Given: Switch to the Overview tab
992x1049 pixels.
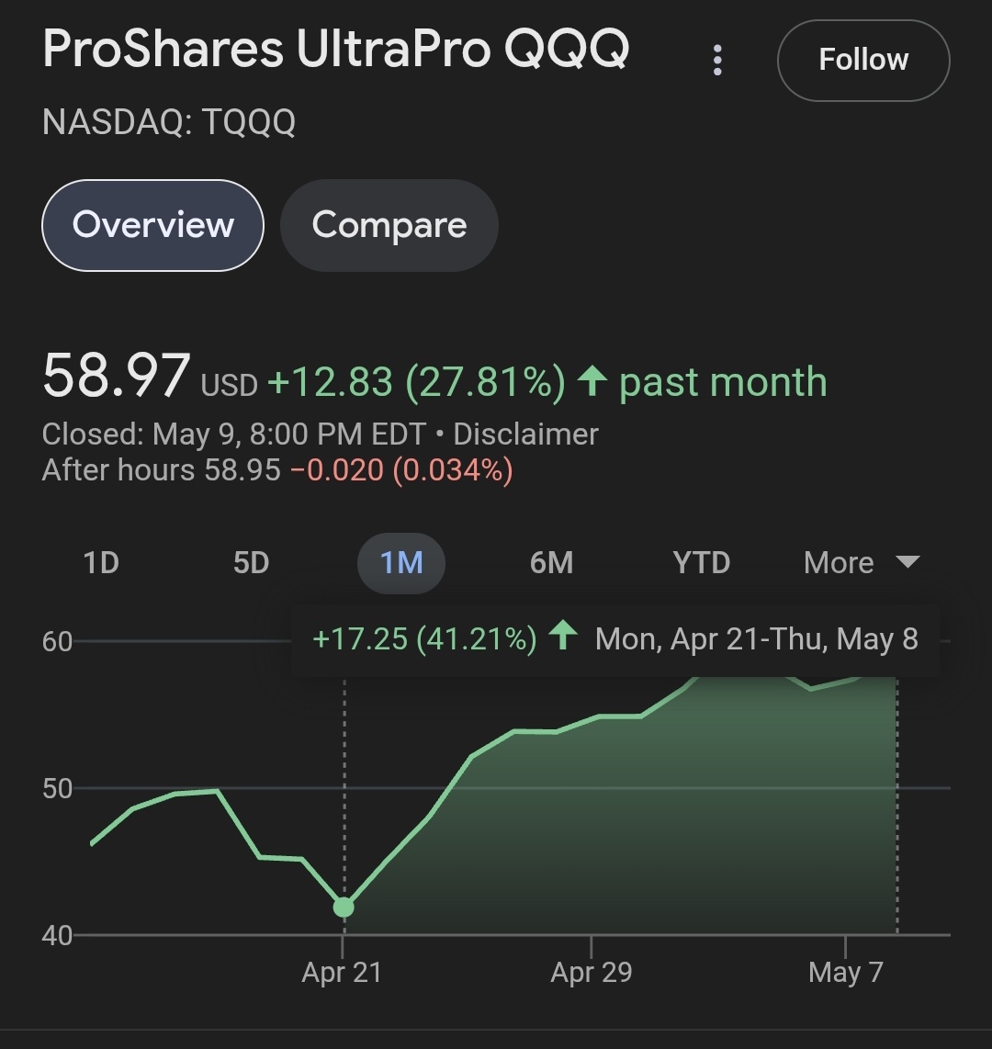Looking at the screenshot, I should 152,225.
